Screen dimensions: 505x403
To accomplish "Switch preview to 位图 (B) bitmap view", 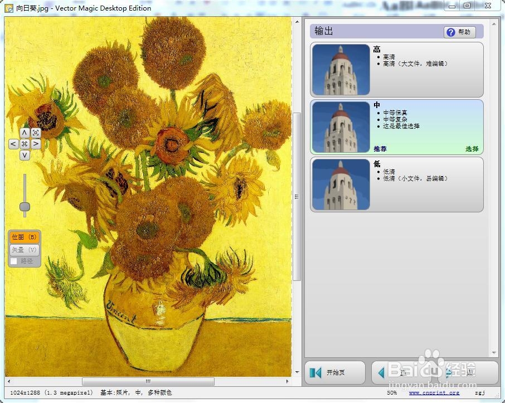I will pos(25,237).
